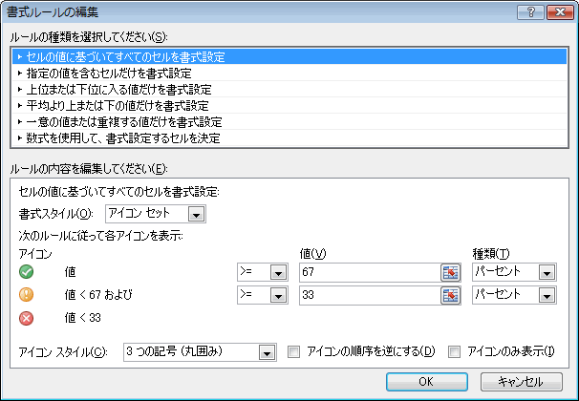
Task: Select rule type 一意の値または重複する値だけを書式設定
Action: click(x=289, y=122)
